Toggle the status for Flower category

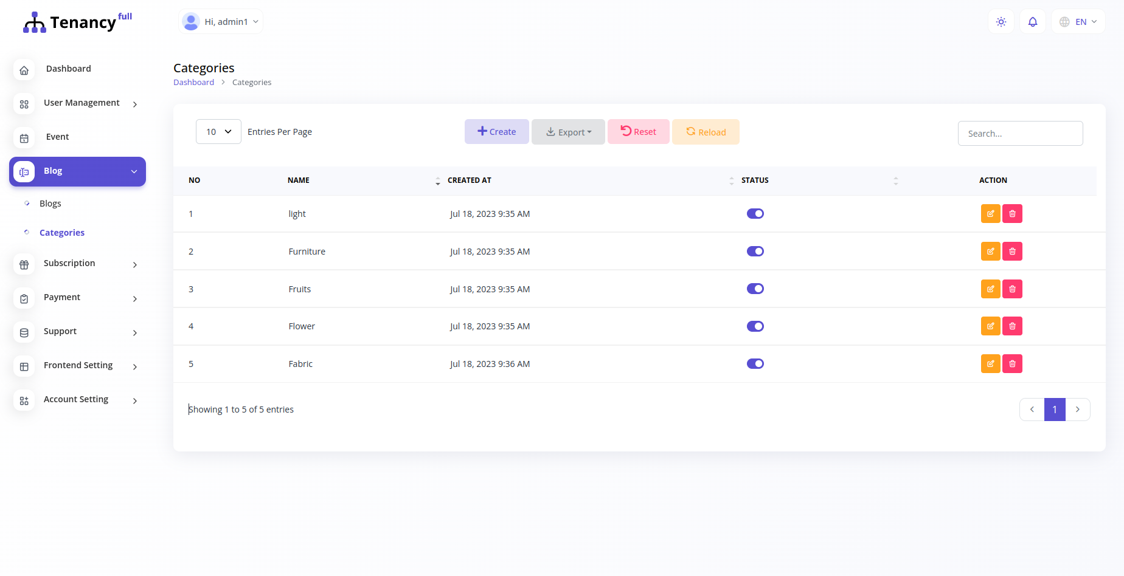pos(755,326)
